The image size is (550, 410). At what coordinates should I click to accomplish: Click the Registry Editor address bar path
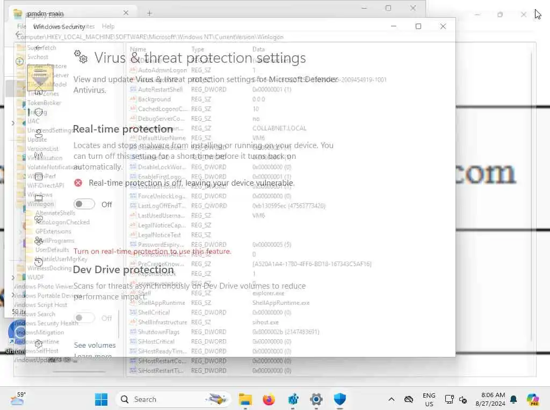150,37
